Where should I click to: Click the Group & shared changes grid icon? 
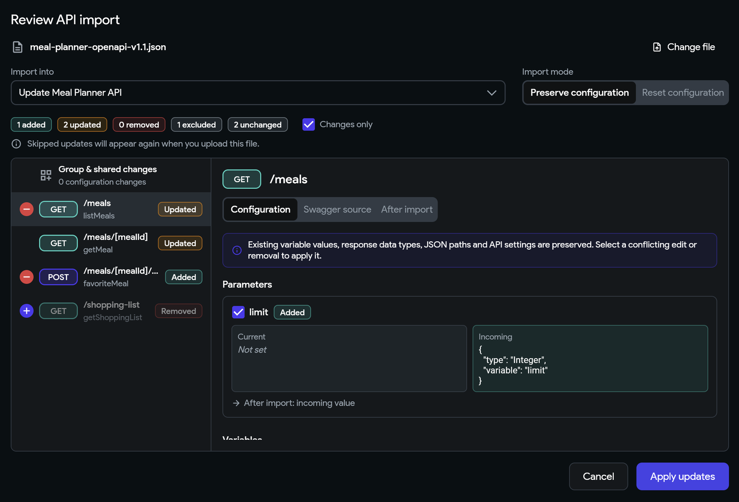(x=46, y=175)
